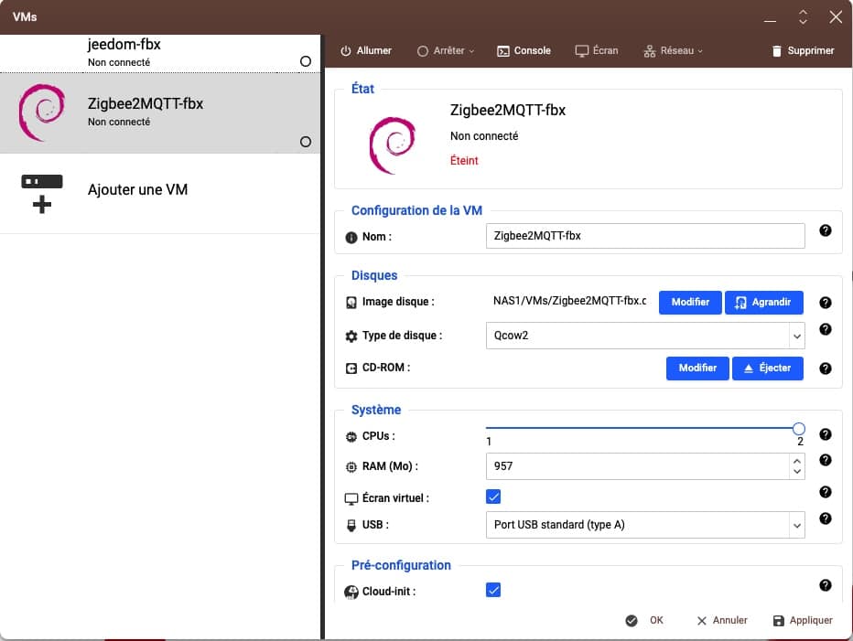Open help for Type de disque
Viewport: 853px width, 641px height.
pyautogui.click(x=826, y=329)
